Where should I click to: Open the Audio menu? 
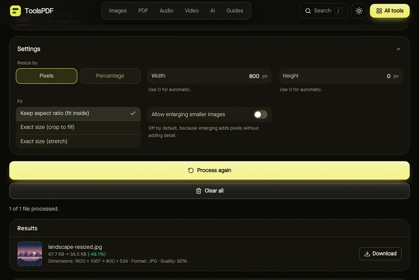(167, 11)
